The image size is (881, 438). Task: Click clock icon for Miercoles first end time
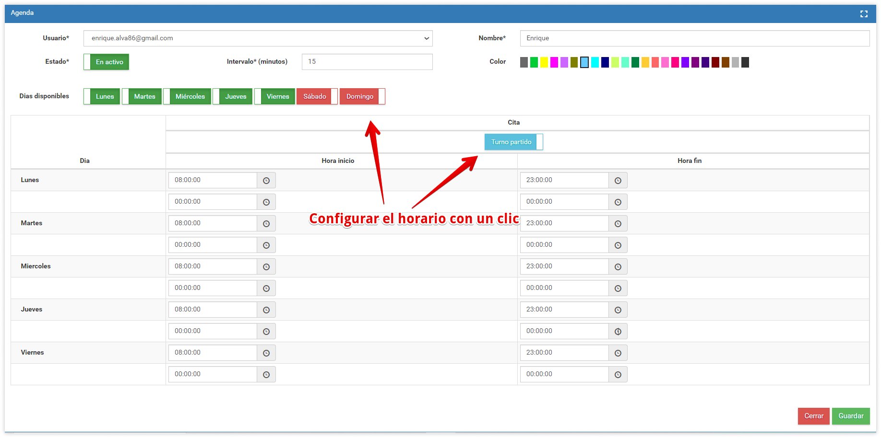click(x=618, y=267)
